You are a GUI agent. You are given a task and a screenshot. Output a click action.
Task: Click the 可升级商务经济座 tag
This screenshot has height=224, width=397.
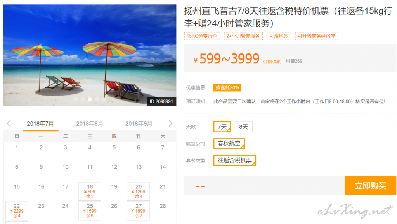pyautogui.click(x=317, y=36)
